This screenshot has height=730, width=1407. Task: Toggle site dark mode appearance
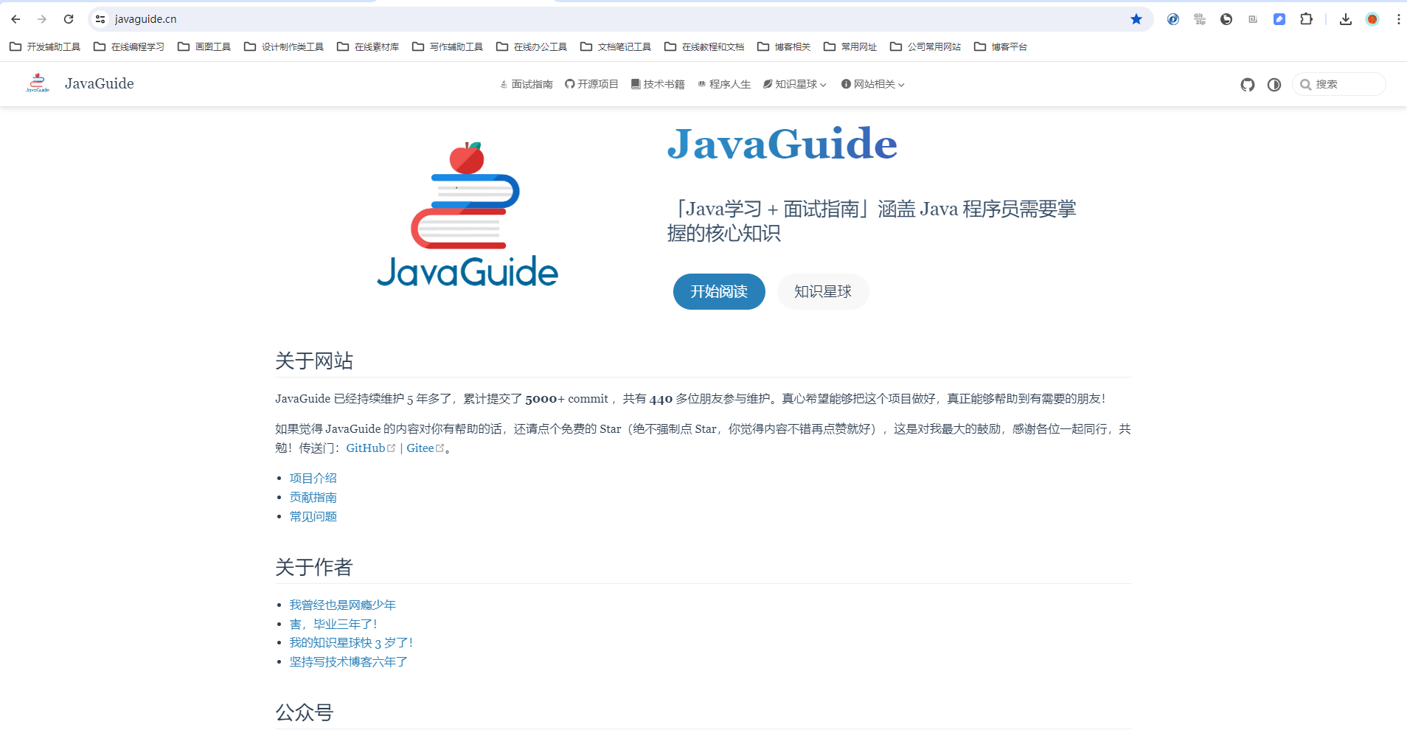[1274, 85]
